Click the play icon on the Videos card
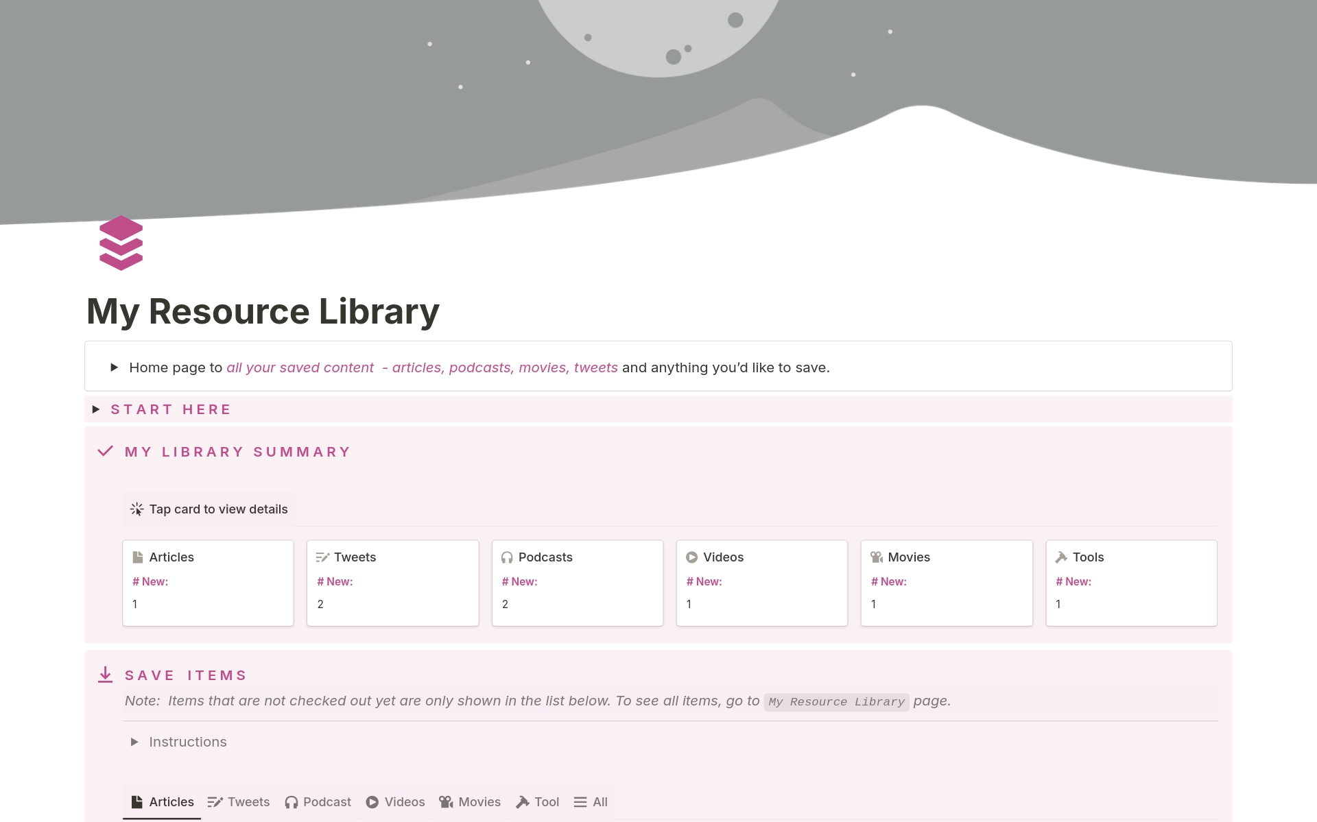The image size is (1317, 822). pos(693,557)
